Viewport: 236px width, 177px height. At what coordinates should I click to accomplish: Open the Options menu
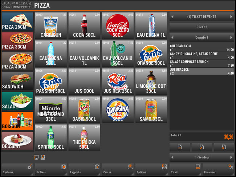pyautogui.click(x=151, y=169)
